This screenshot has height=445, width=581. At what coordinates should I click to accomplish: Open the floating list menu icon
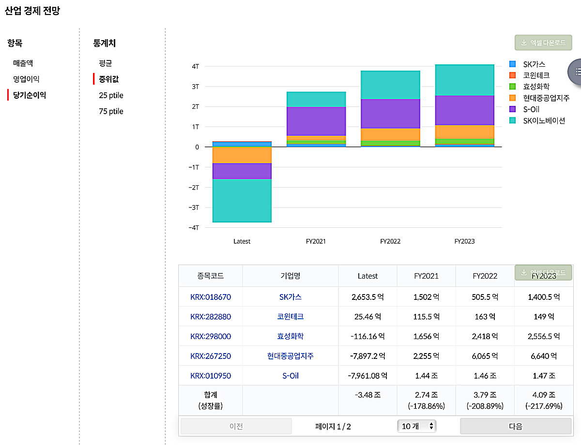(575, 72)
